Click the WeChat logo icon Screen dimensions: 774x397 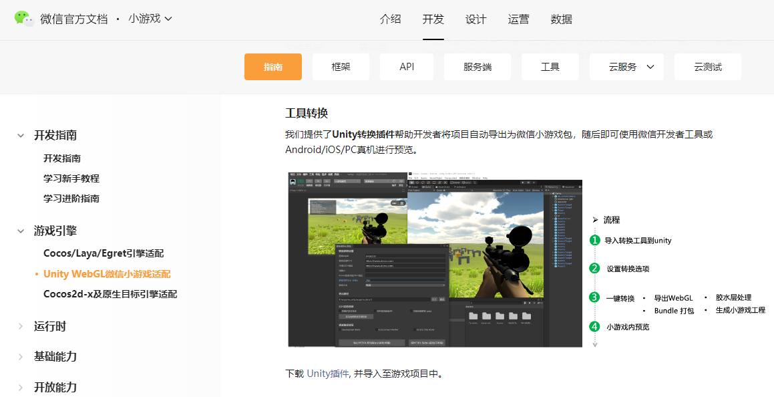pos(24,19)
